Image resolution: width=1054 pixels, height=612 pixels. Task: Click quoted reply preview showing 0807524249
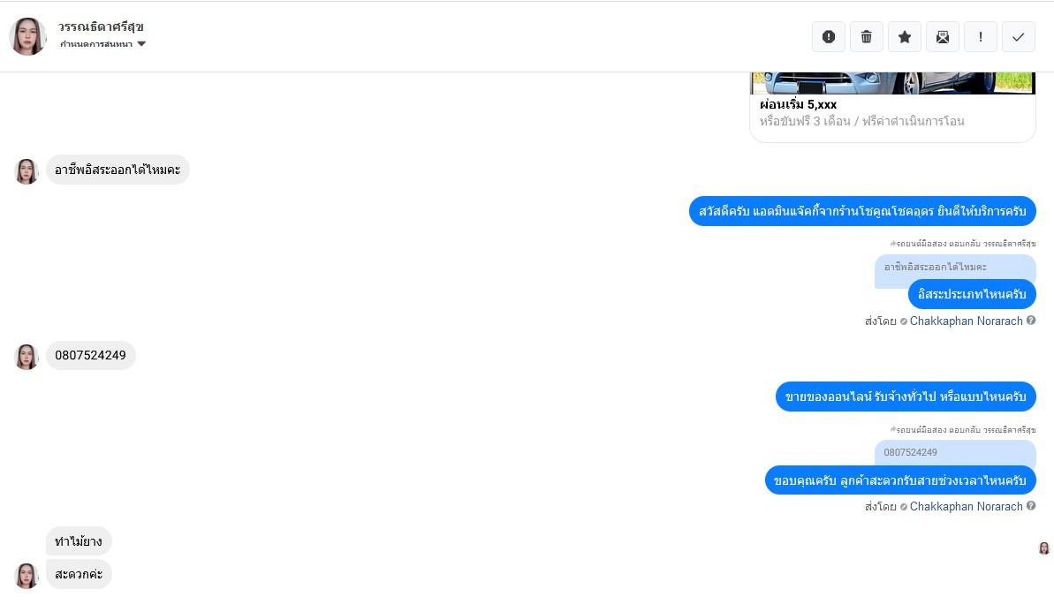[954, 452]
